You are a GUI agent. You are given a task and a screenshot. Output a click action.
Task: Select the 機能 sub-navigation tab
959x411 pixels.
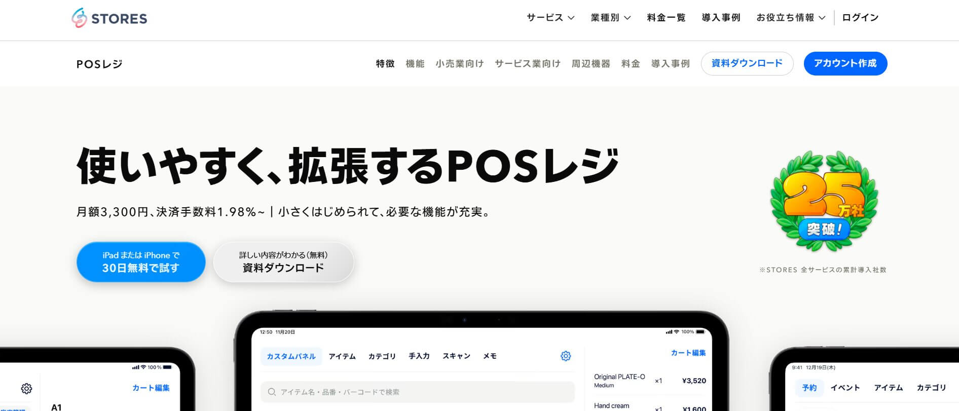[x=415, y=64]
